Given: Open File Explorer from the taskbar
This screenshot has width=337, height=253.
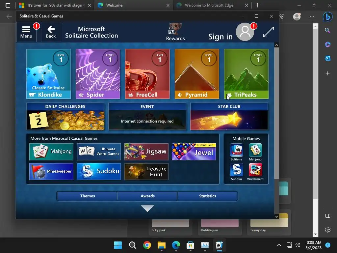Looking at the screenshot, I should pos(161,245).
